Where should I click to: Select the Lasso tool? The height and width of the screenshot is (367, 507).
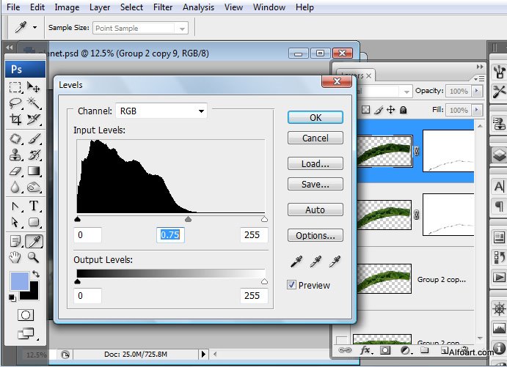pos(15,103)
